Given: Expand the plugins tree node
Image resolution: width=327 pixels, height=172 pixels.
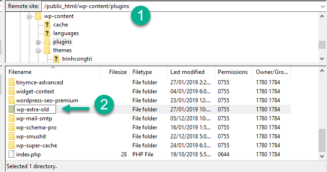Looking at the screenshot, I should coord(38,42).
